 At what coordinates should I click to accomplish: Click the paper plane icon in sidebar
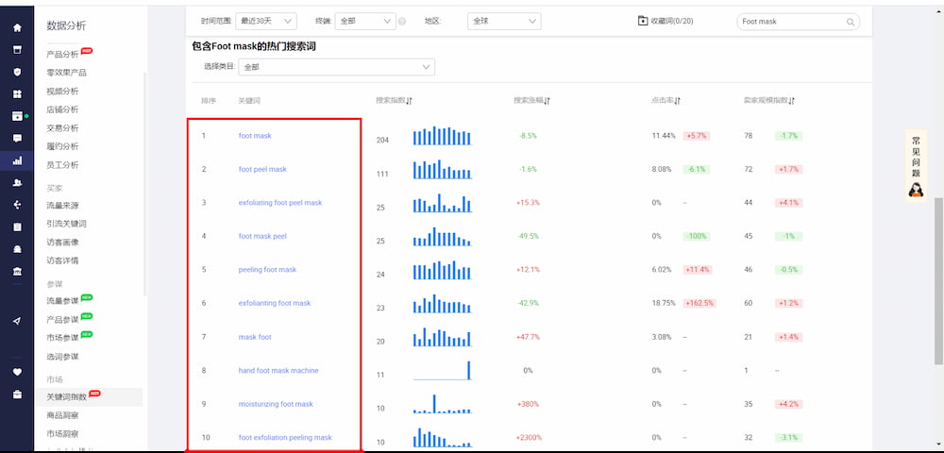(17, 321)
